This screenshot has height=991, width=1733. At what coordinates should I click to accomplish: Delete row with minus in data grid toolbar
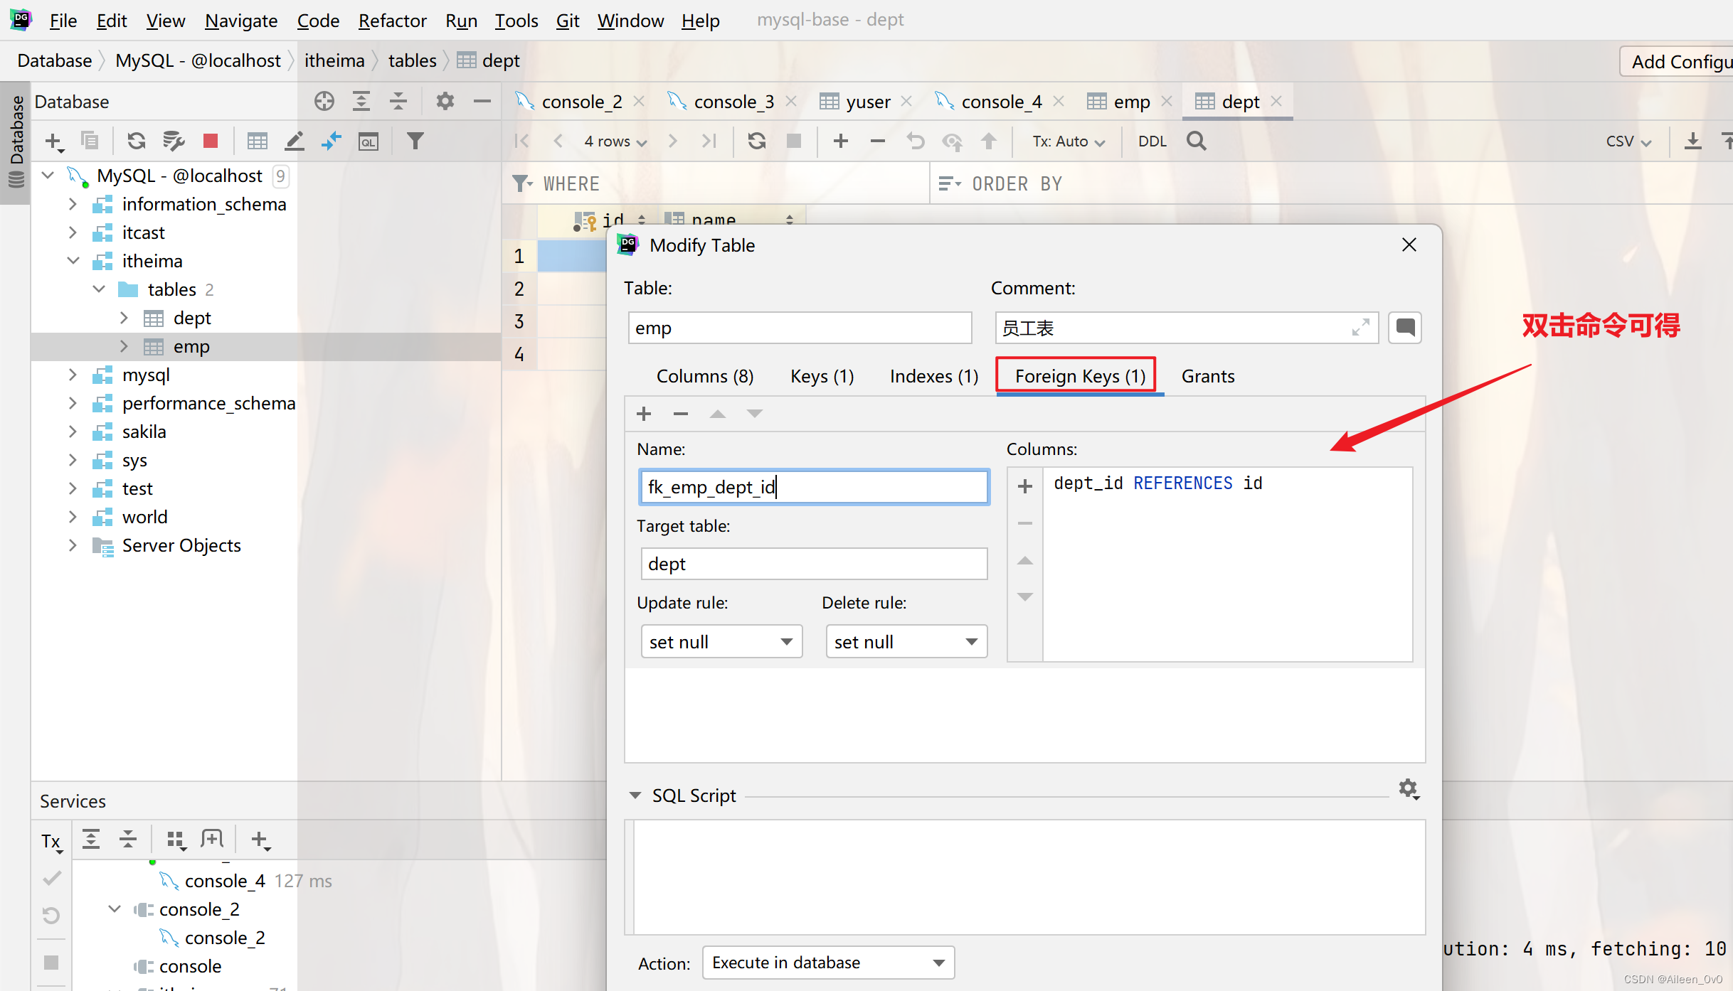[878, 141]
